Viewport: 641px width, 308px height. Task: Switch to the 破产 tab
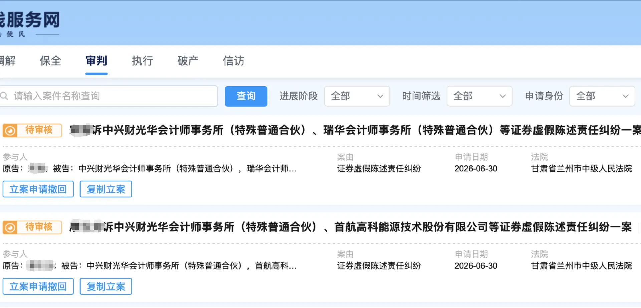point(188,61)
